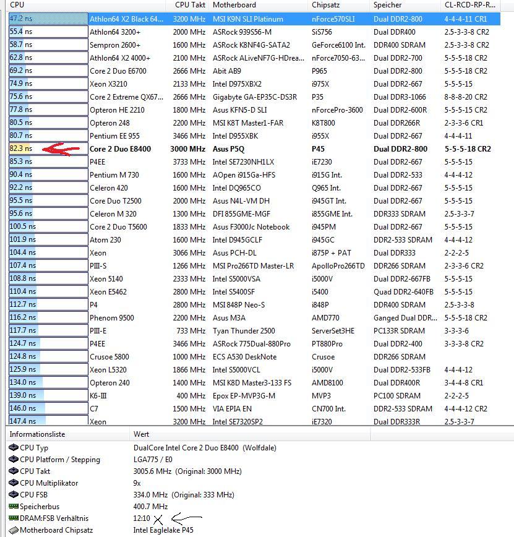Select the Opteron 240 row
Image resolution: width=514 pixels, height=537 pixels.
(x=254, y=383)
